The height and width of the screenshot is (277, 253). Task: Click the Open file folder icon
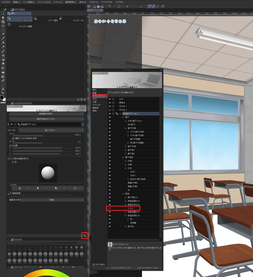point(98,6)
